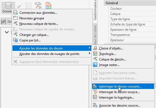Switch to the Gestionnaire vertical tab
This screenshot has height=108, width=156.
tap(95, 10)
